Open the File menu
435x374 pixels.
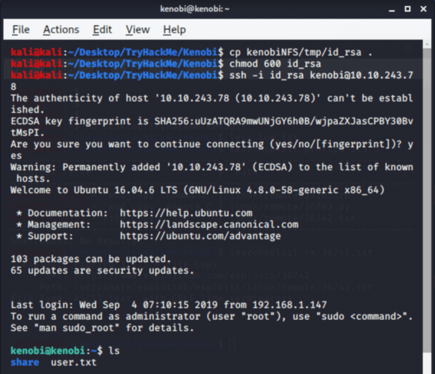tap(21, 30)
